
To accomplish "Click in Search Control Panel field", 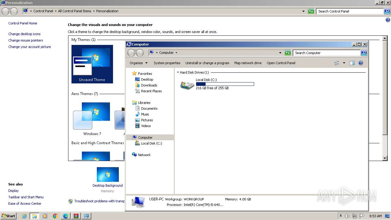I will coord(350,11).
